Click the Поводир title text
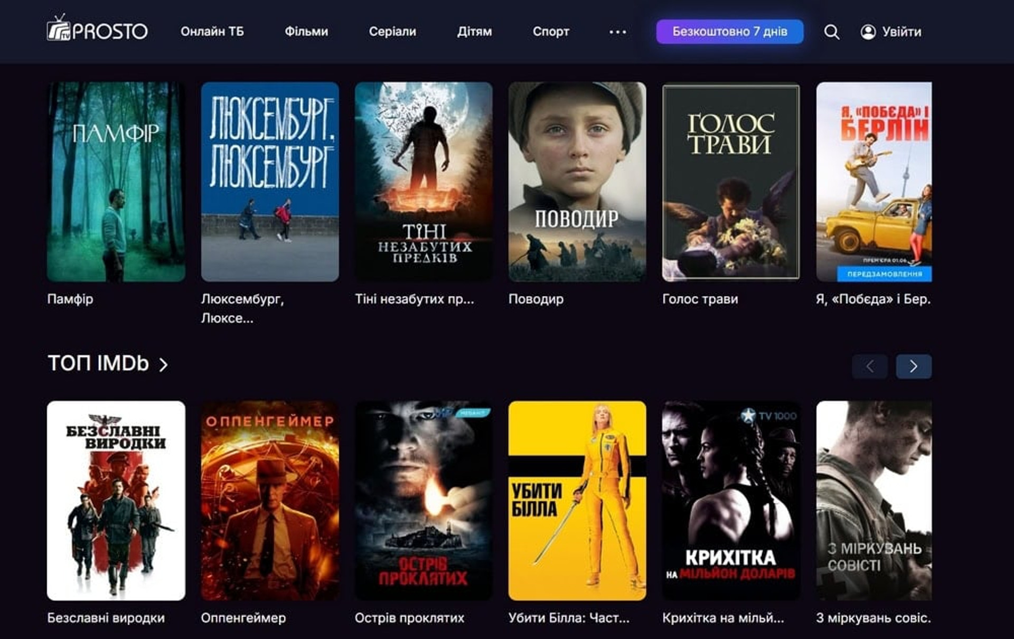Image resolution: width=1014 pixels, height=639 pixels. point(536,299)
